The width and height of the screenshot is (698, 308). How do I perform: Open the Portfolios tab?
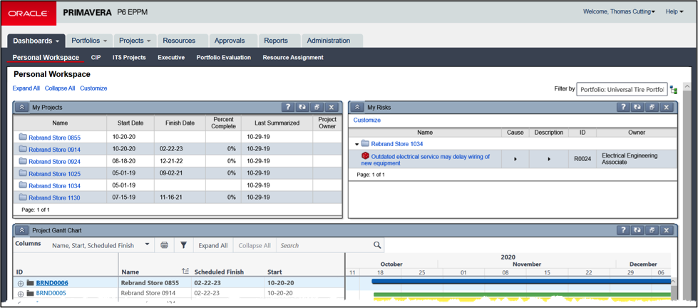[x=89, y=41]
